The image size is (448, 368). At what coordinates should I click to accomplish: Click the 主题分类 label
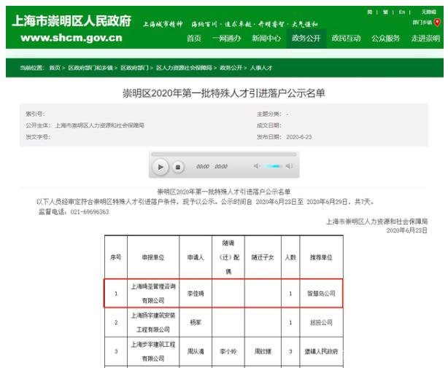(269, 114)
